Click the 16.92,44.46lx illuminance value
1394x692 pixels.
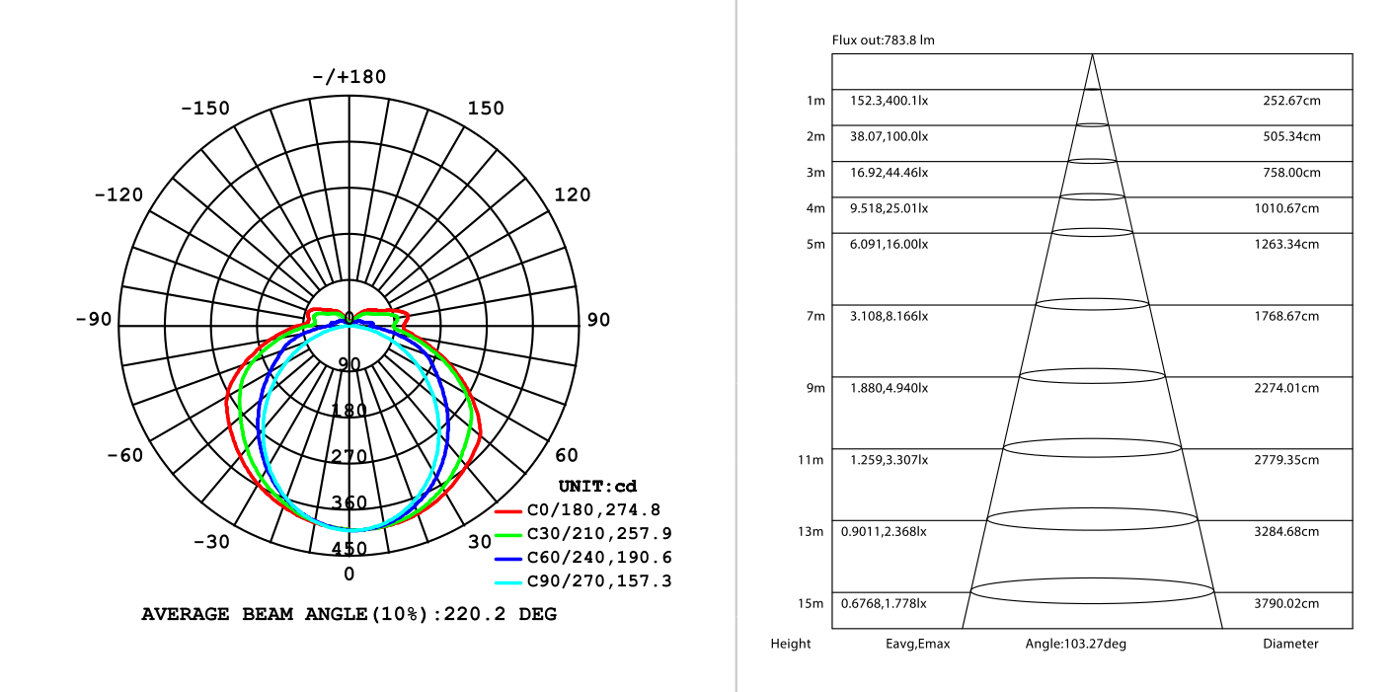point(889,173)
